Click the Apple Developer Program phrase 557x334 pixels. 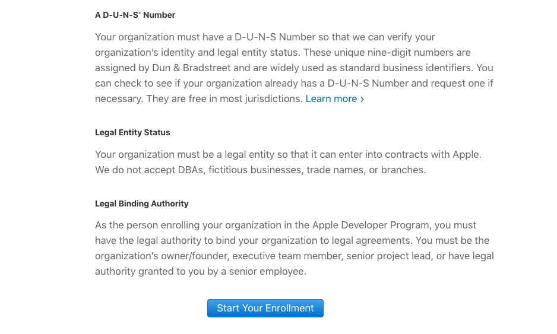click(371, 225)
